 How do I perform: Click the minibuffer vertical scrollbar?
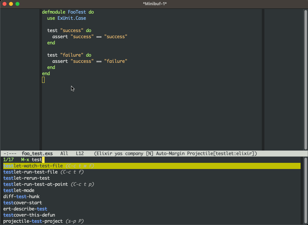coord(305,190)
